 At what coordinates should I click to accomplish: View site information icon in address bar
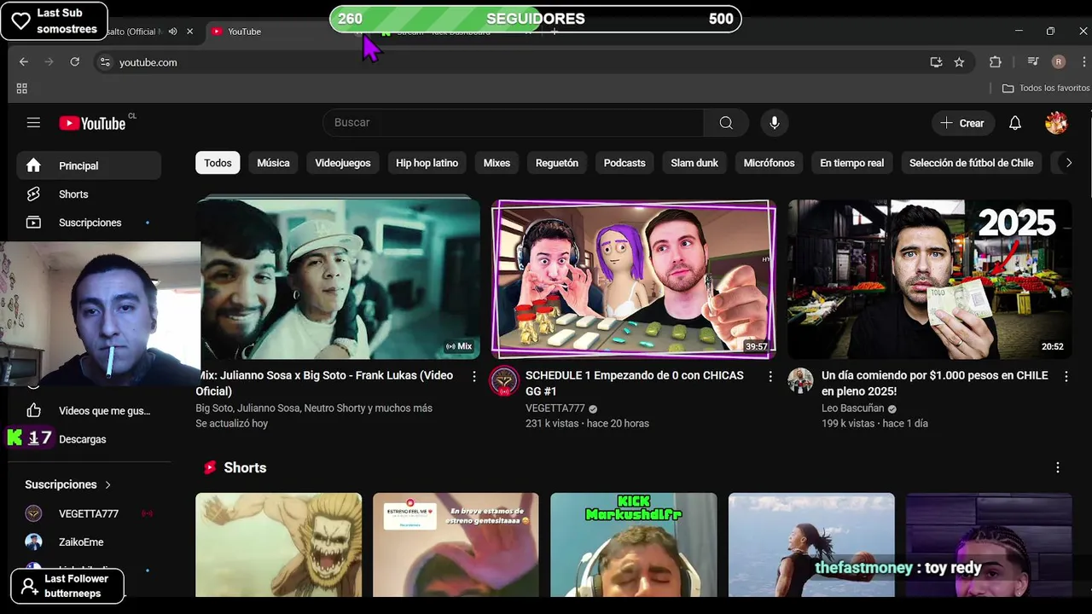click(x=105, y=62)
